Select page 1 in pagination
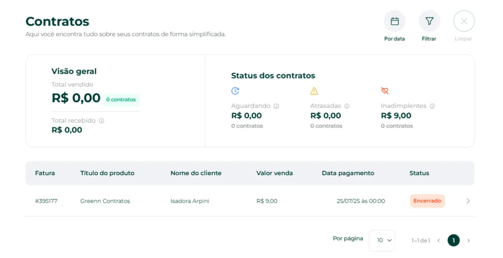This screenshot has width=503, height=258. pyautogui.click(x=453, y=240)
